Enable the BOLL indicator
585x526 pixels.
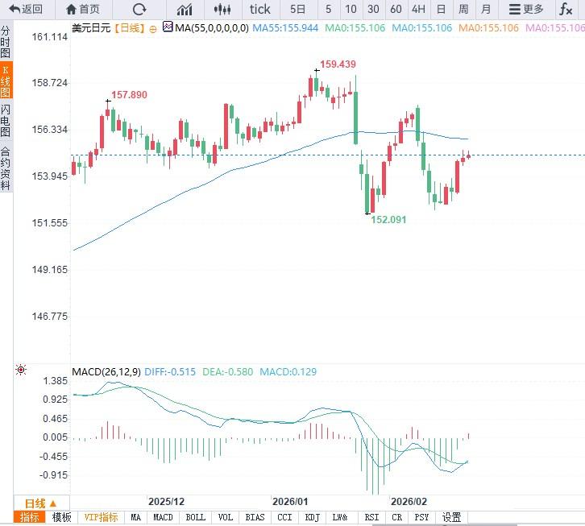[x=195, y=518]
